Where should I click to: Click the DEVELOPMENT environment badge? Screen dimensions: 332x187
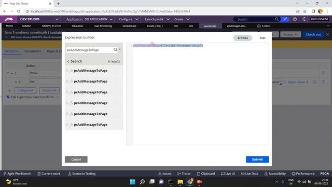(320, 19)
